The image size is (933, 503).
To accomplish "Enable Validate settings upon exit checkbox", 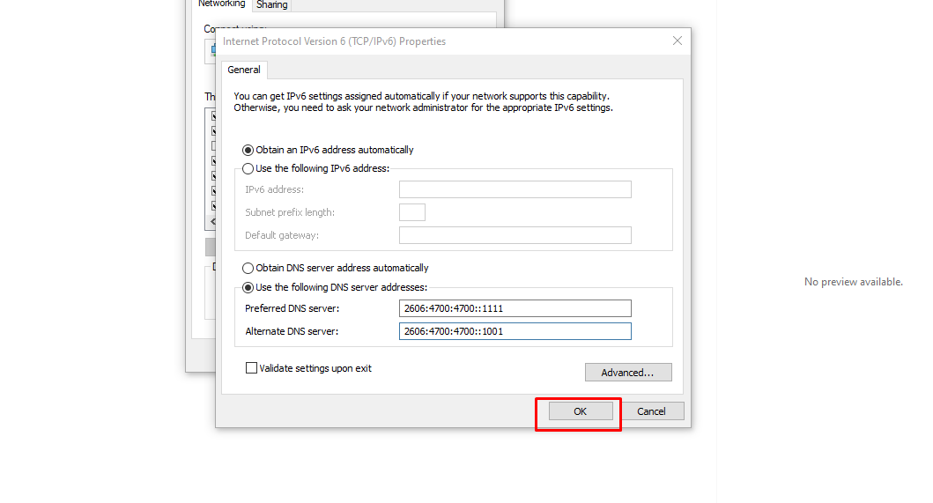I will (252, 368).
